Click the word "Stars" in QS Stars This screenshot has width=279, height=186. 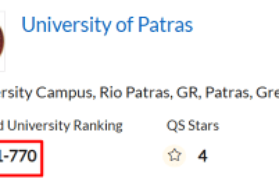click(202, 126)
